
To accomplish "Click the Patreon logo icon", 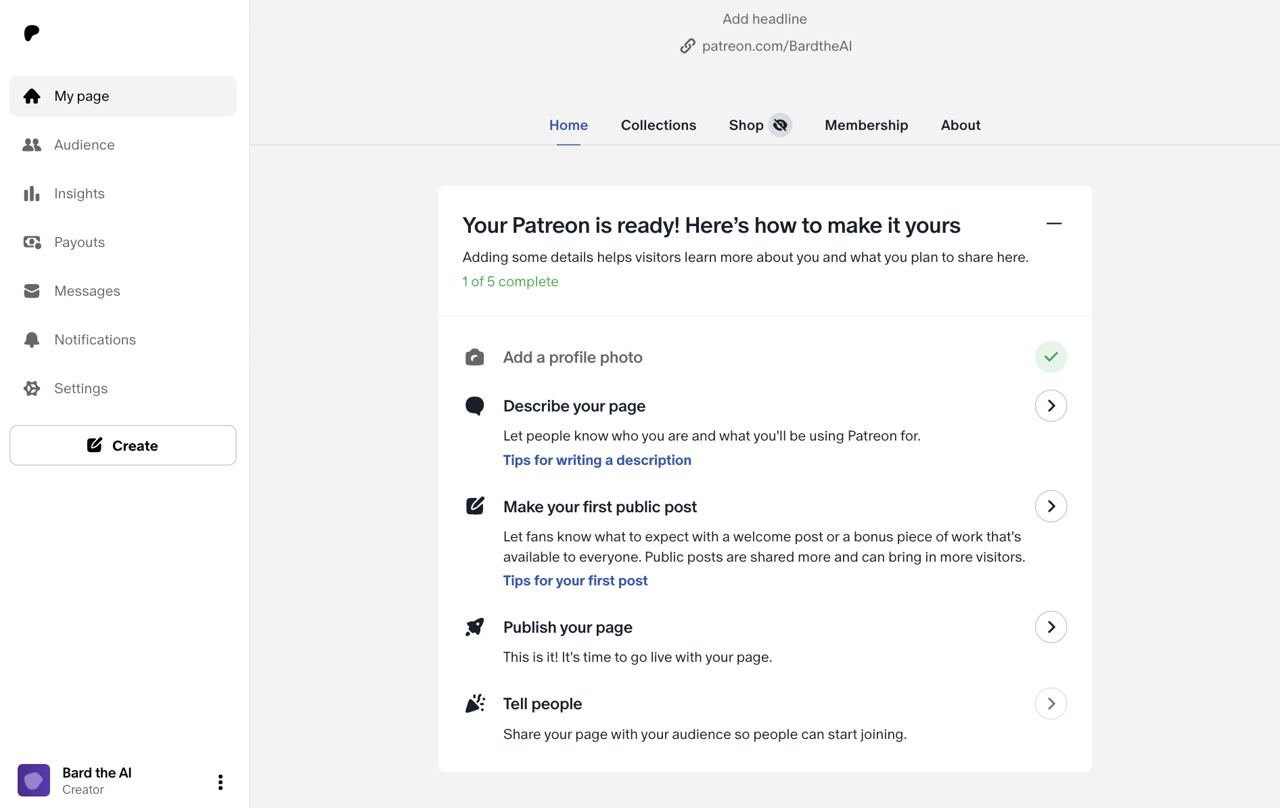I will [x=32, y=33].
